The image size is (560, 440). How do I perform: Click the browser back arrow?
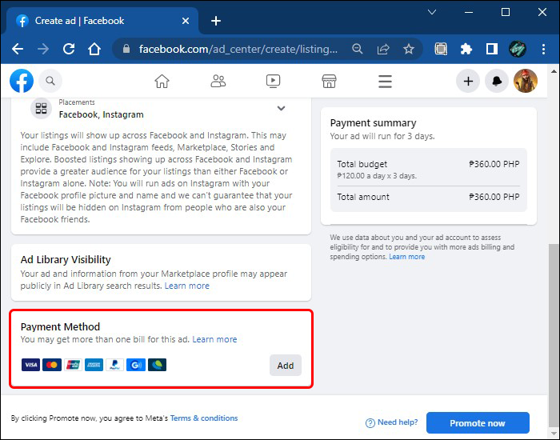(18, 49)
